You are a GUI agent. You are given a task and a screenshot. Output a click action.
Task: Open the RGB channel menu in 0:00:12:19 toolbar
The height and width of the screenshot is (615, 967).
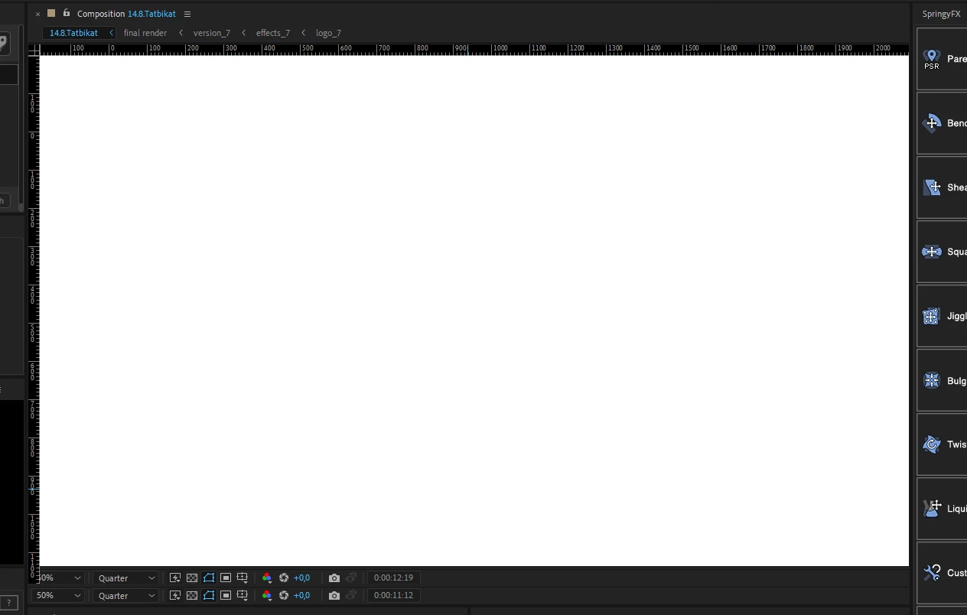266,578
